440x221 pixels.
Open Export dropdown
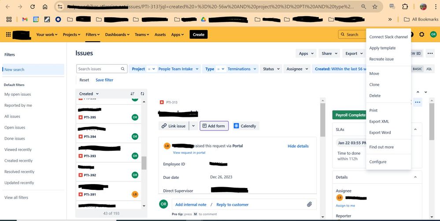point(354,54)
